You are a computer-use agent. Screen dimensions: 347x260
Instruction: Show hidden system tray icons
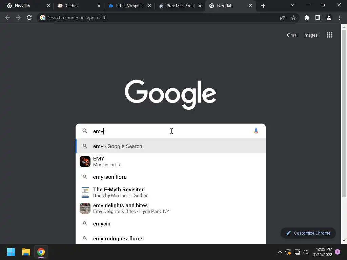(280, 252)
